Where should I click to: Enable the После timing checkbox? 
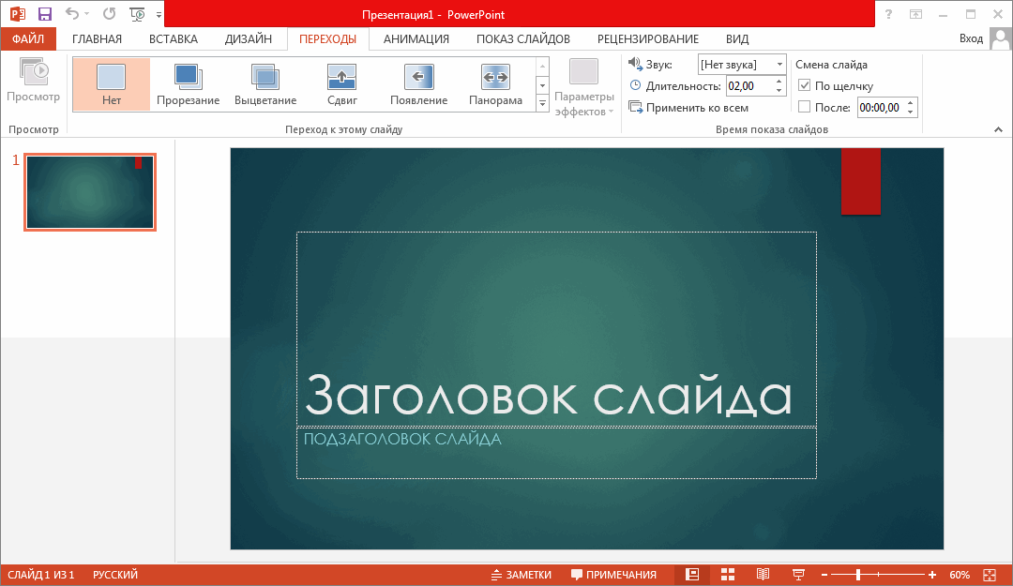click(804, 108)
